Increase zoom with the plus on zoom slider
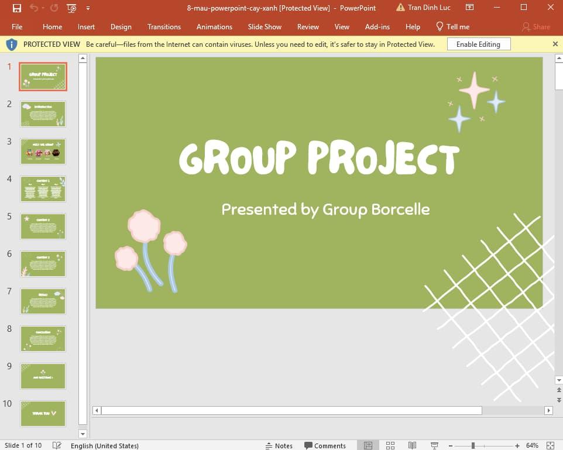The height and width of the screenshot is (450, 563). coord(517,445)
